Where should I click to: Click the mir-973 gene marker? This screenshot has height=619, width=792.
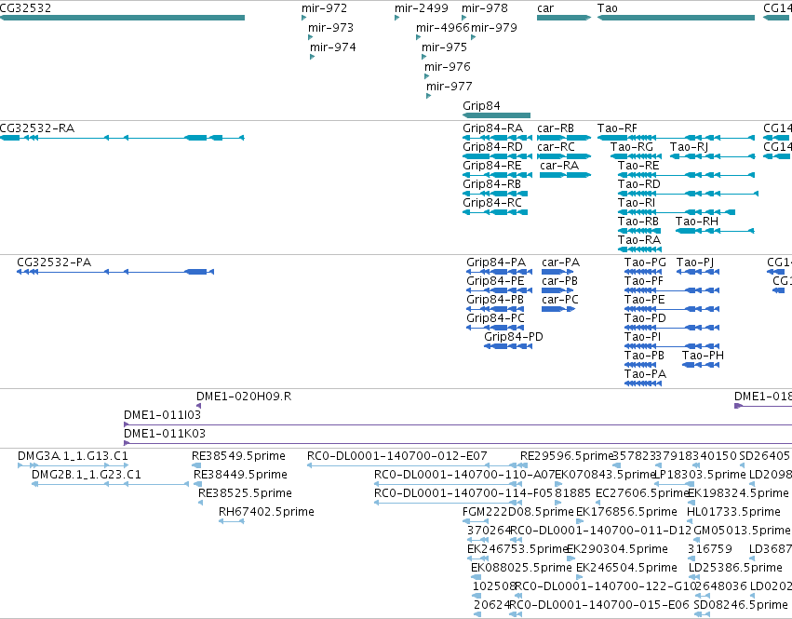[x=311, y=37]
